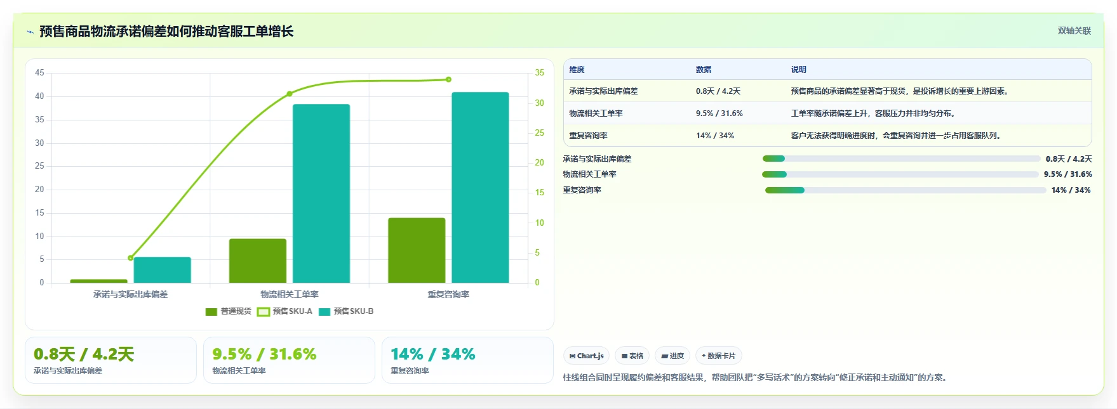Click x-axis label 物流相关工单率
The width and height of the screenshot is (1117, 409).
coord(290,294)
